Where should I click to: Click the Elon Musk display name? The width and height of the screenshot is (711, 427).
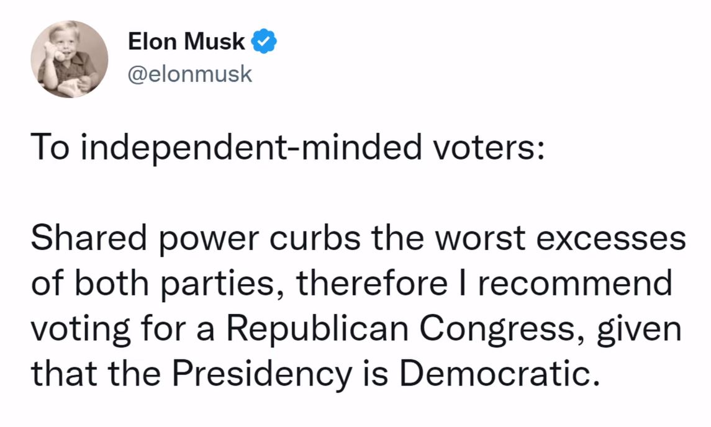click(186, 41)
